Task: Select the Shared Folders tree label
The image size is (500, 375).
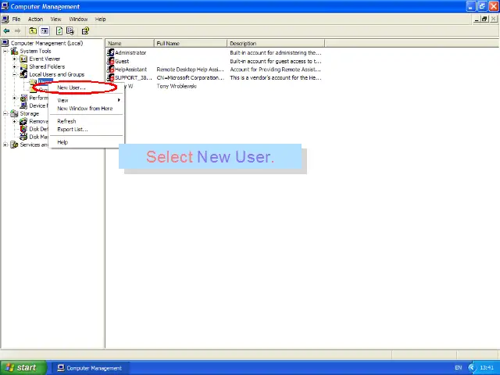Action: coord(47,66)
